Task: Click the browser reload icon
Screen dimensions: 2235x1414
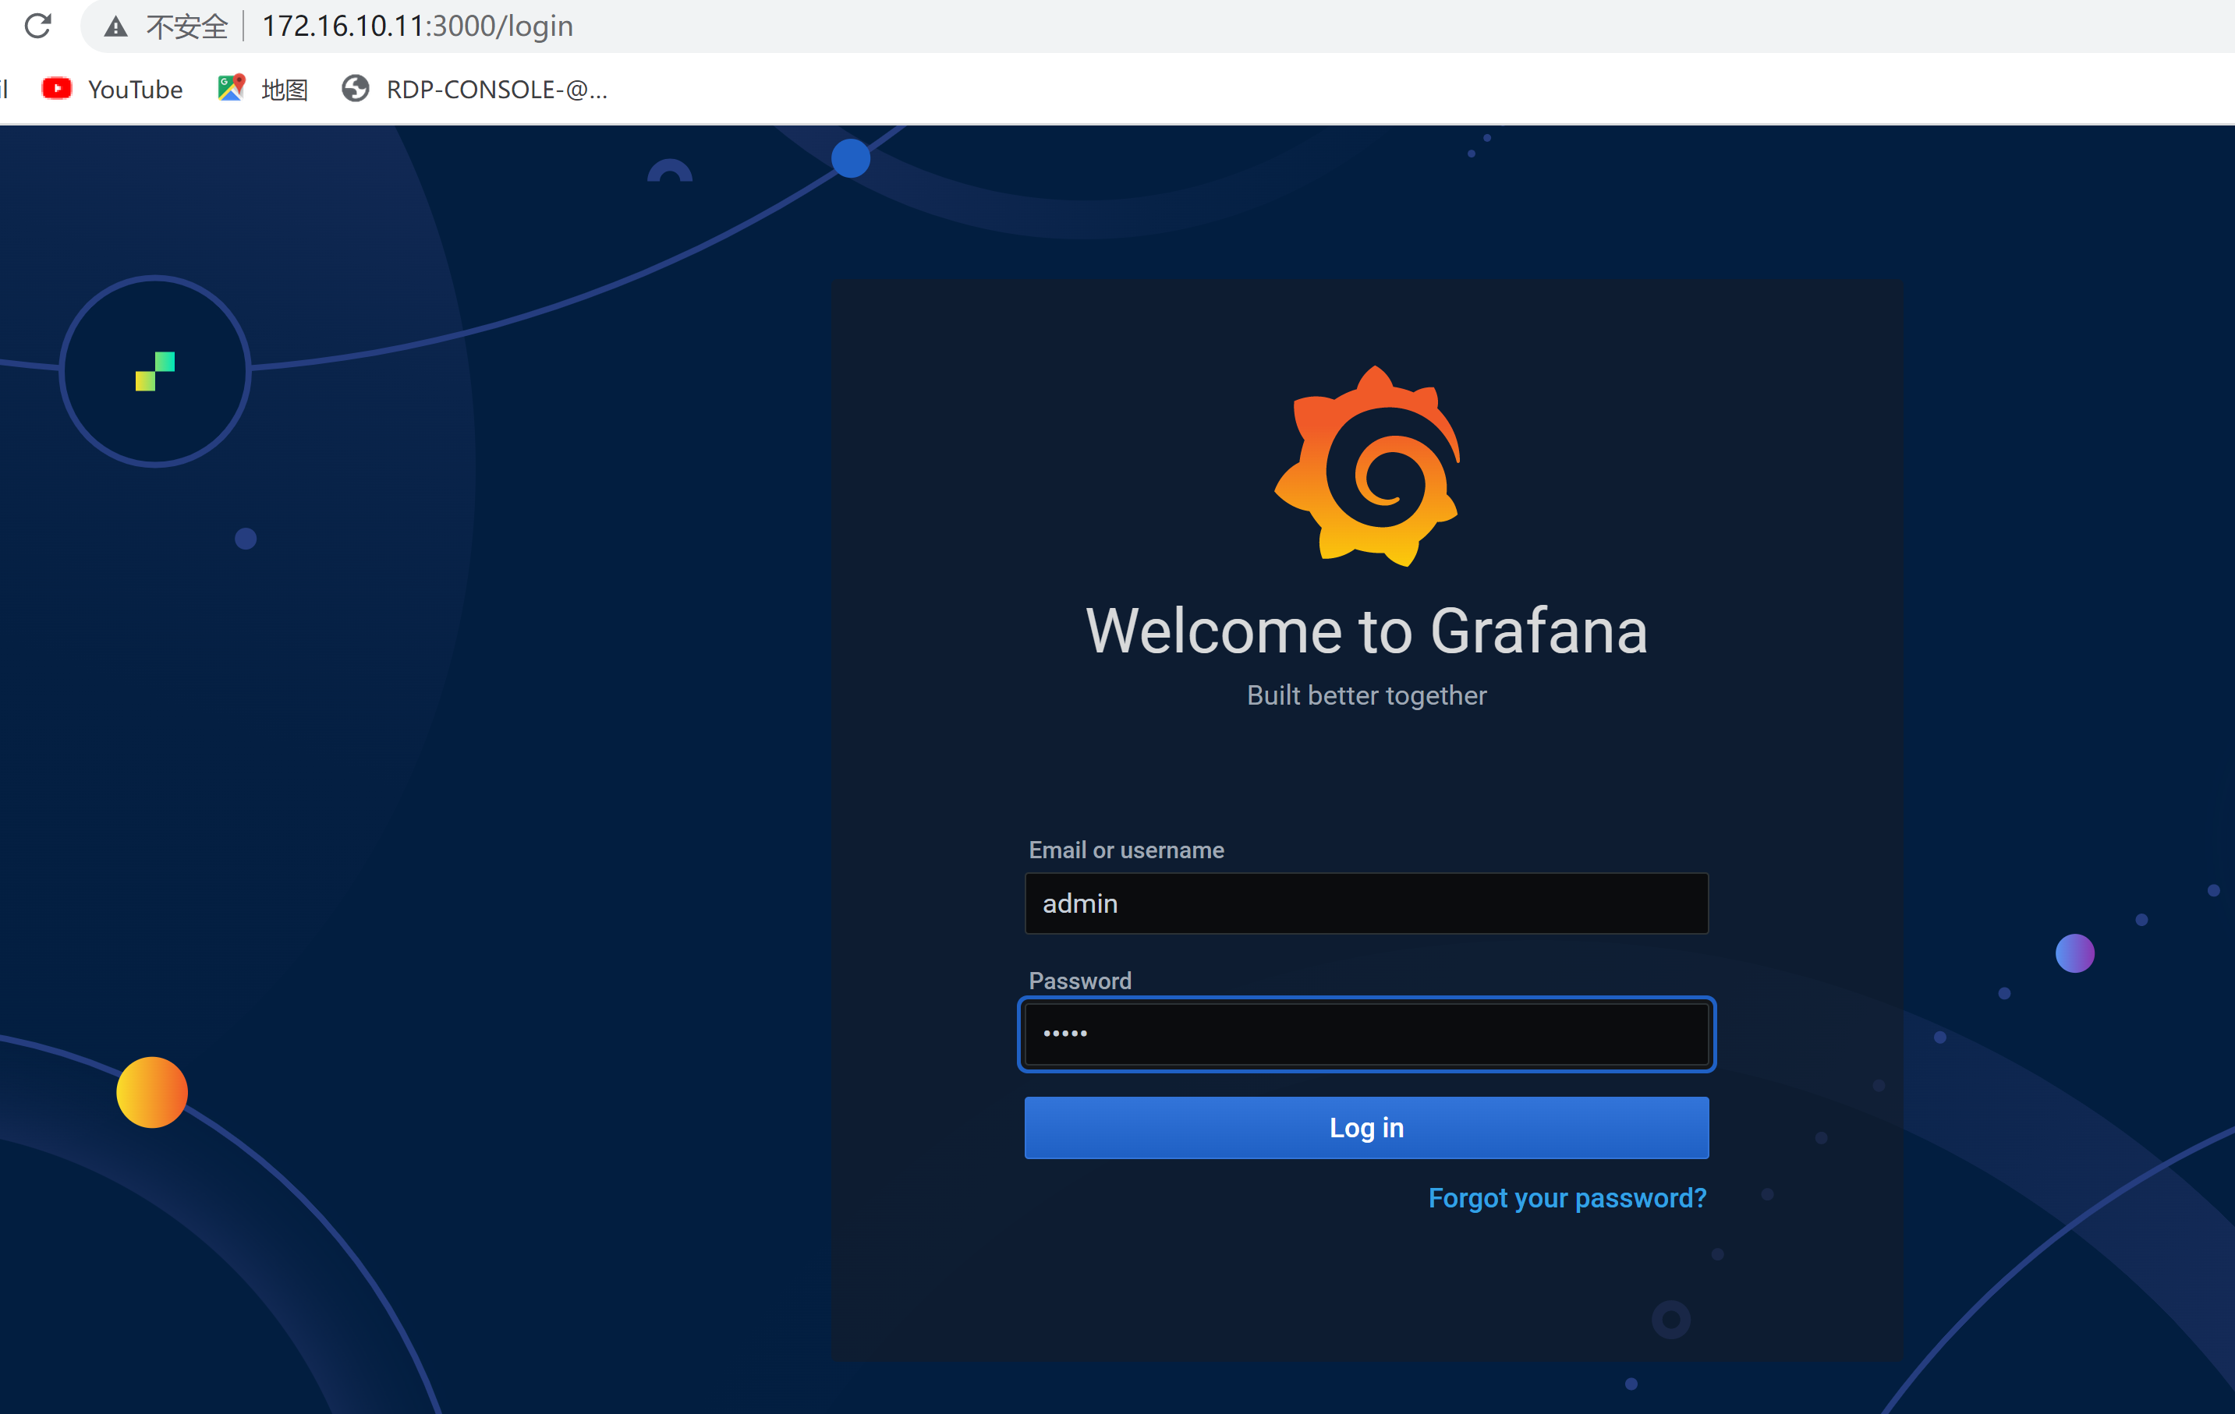Action: coord(37,25)
